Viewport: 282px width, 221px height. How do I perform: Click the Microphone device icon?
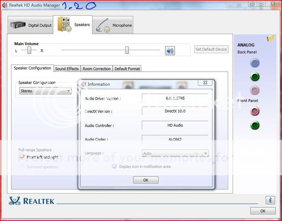[x=103, y=25]
